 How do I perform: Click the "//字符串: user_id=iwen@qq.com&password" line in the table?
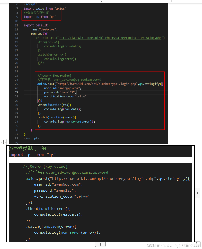[67, 172]
